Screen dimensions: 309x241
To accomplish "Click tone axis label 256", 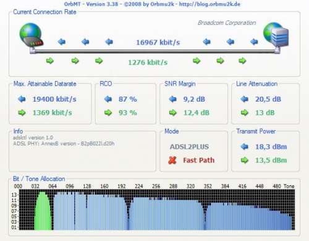I will click(156, 186).
